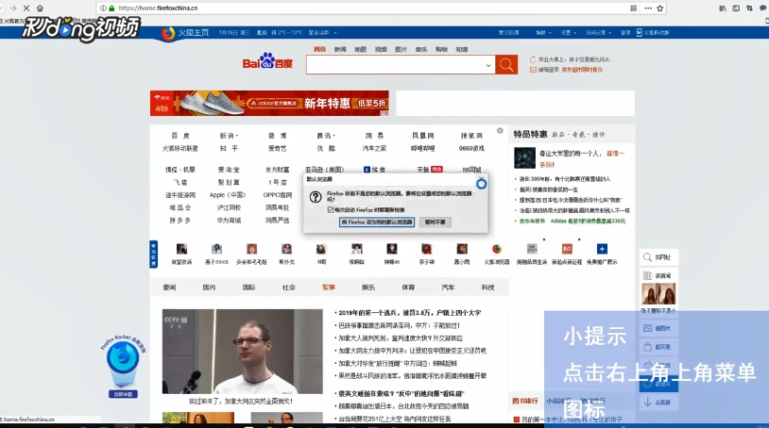The height and width of the screenshot is (428, 769).
Task: Open the 微博 site link
Action: click(x=277, y=136)
